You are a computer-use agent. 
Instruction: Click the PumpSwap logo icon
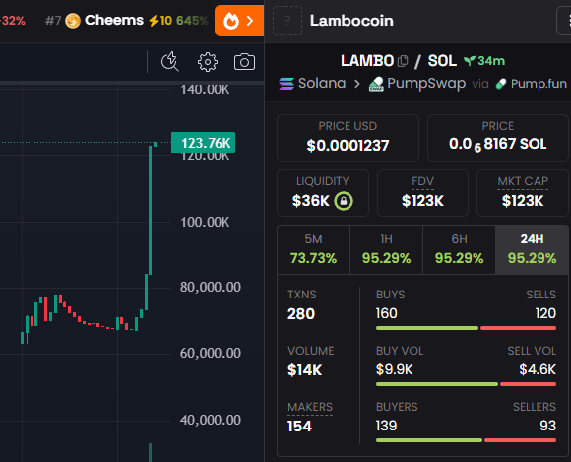(376, 84)
